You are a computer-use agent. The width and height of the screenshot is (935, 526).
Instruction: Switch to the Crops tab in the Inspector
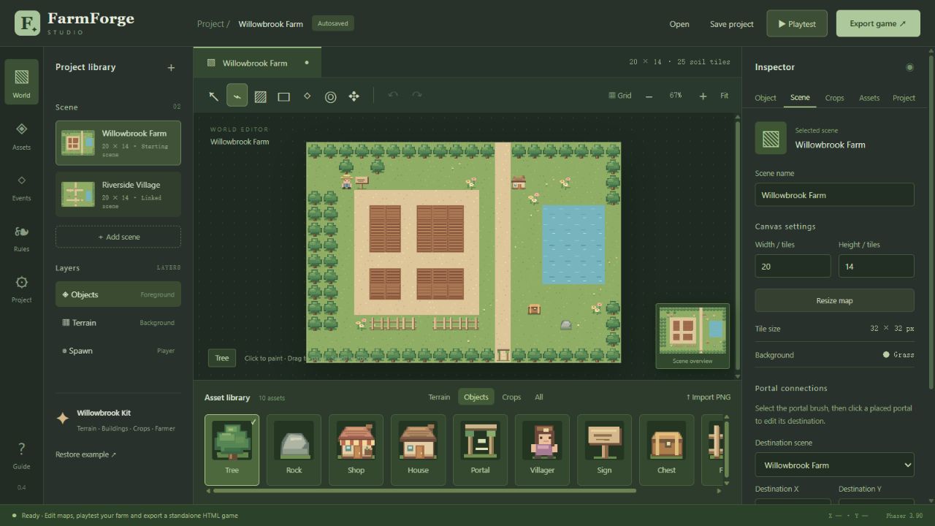(x=834, y=98)
